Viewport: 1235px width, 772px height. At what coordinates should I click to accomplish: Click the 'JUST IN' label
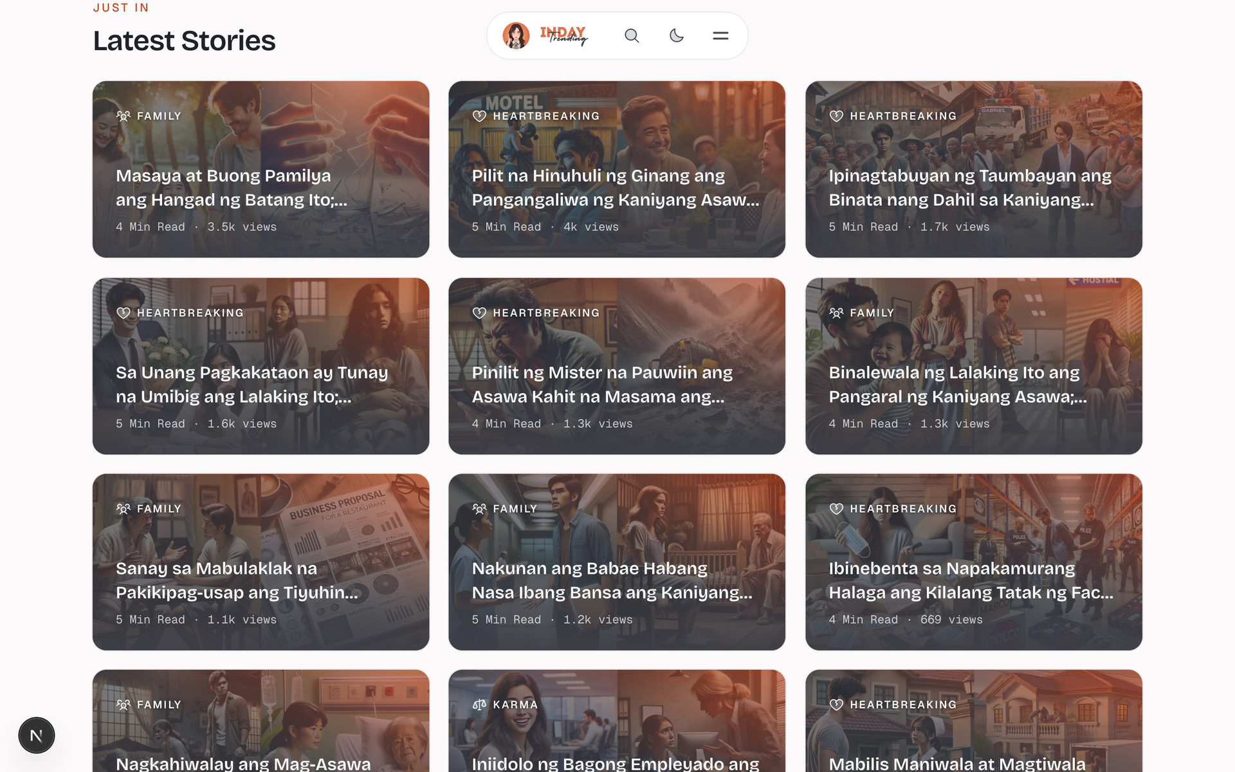(x=121, y=8)
